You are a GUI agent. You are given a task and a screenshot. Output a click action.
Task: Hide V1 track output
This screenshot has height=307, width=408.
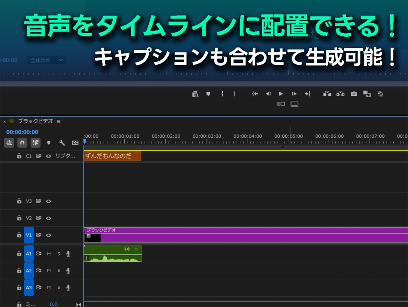click(48, 235)
